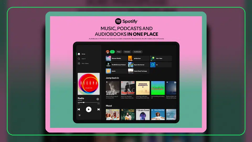Viewport: 252px width, 142px height.
Task: Click the Search label in sidebar
Action: point(83,59)
